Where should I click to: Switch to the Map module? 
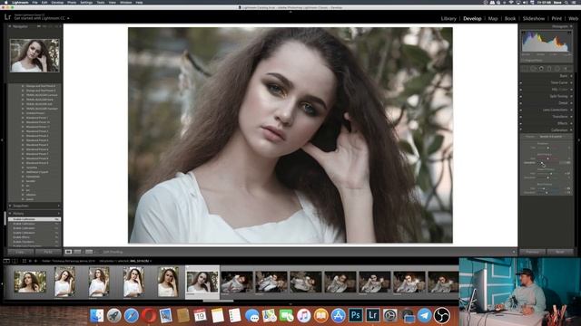coord(493,18)
